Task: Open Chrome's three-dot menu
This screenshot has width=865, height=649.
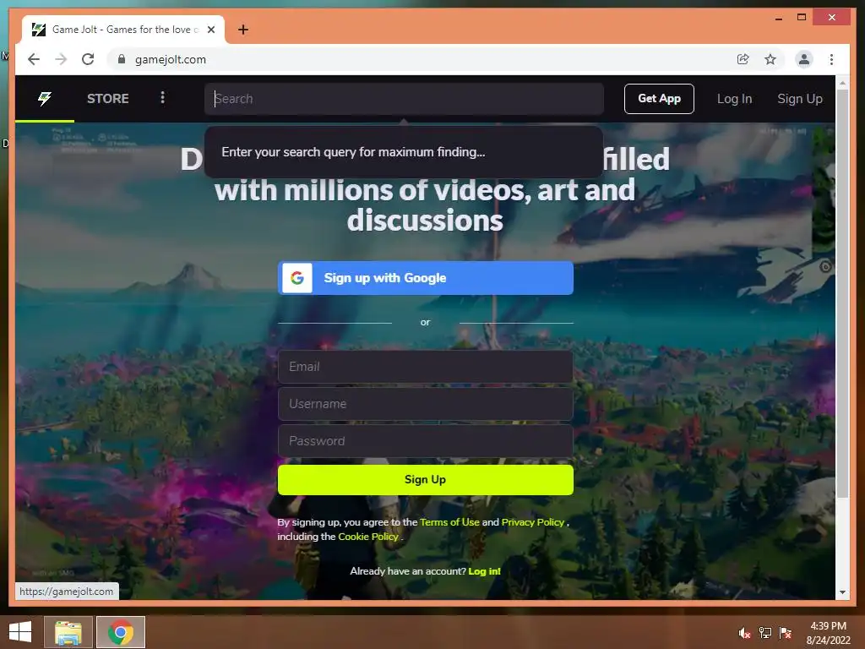Action: [x=831, y=59]
